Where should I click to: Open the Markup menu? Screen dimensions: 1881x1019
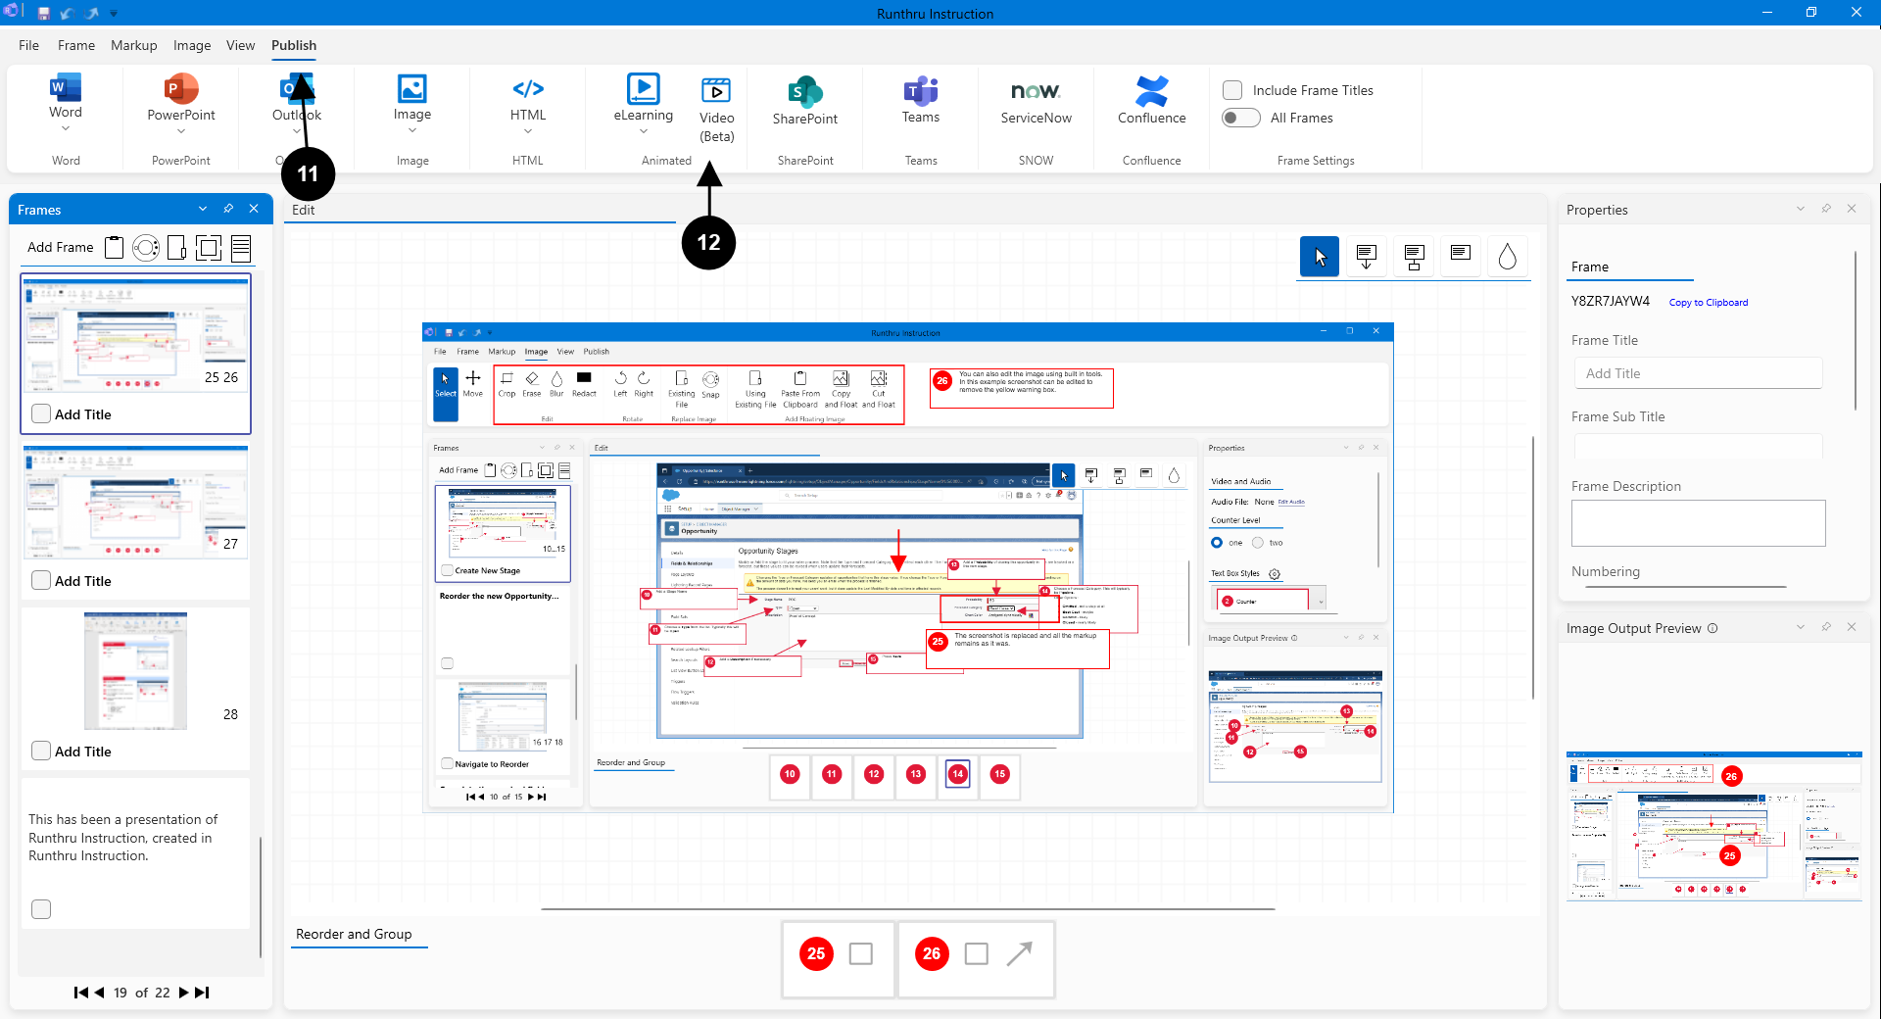(133, 45)
